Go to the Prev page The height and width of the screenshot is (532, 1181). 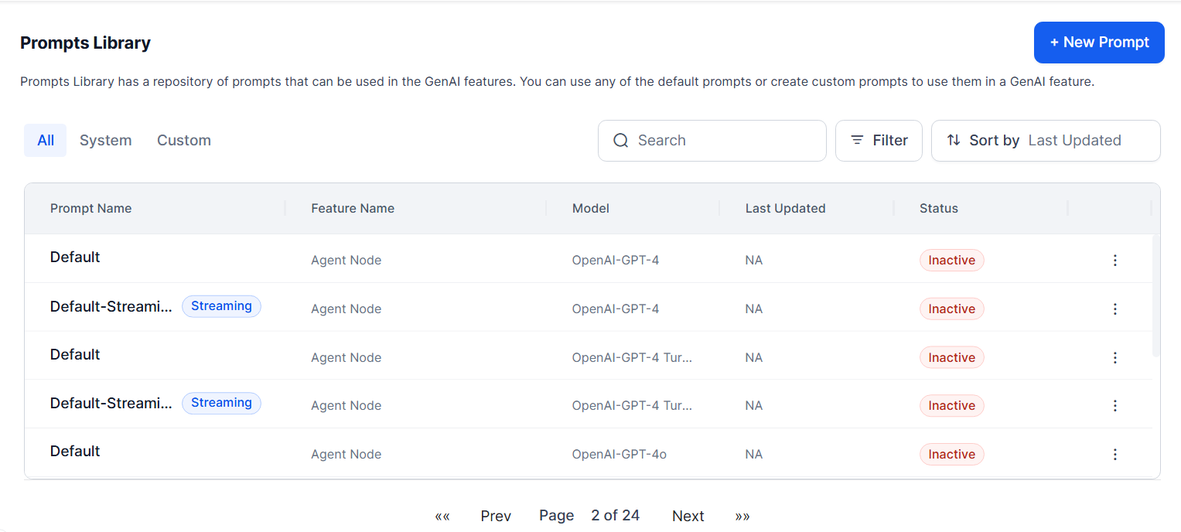click(496, 517)
